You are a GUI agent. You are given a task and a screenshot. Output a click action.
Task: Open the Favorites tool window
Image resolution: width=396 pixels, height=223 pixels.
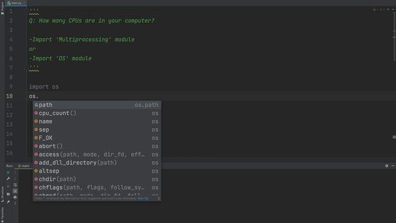click(2, 214)
